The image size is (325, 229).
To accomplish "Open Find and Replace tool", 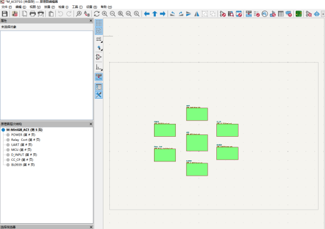I will click(x=87, y=14).
